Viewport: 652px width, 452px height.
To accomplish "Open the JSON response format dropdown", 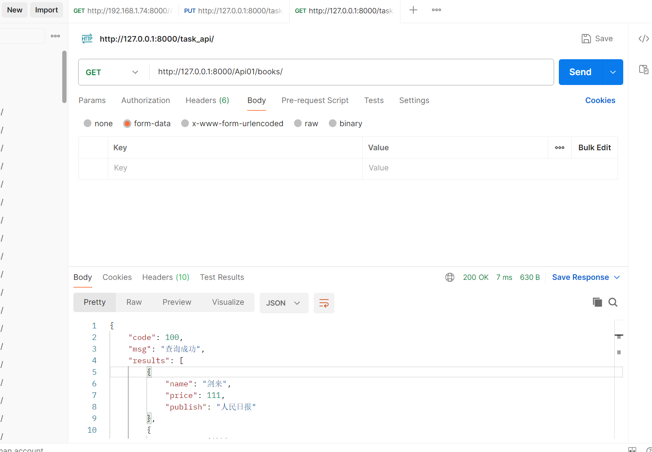I will coord(284,303).
